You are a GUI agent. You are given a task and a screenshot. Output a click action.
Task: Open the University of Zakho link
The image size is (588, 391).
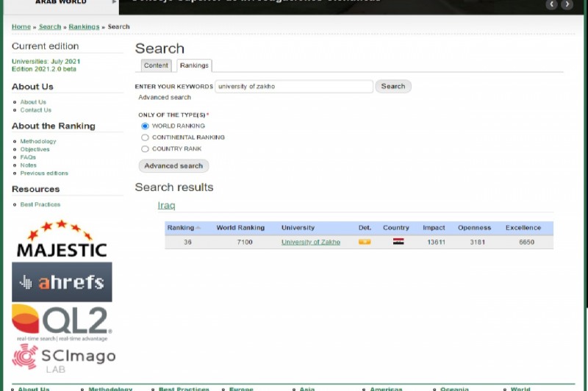point(310,242)
